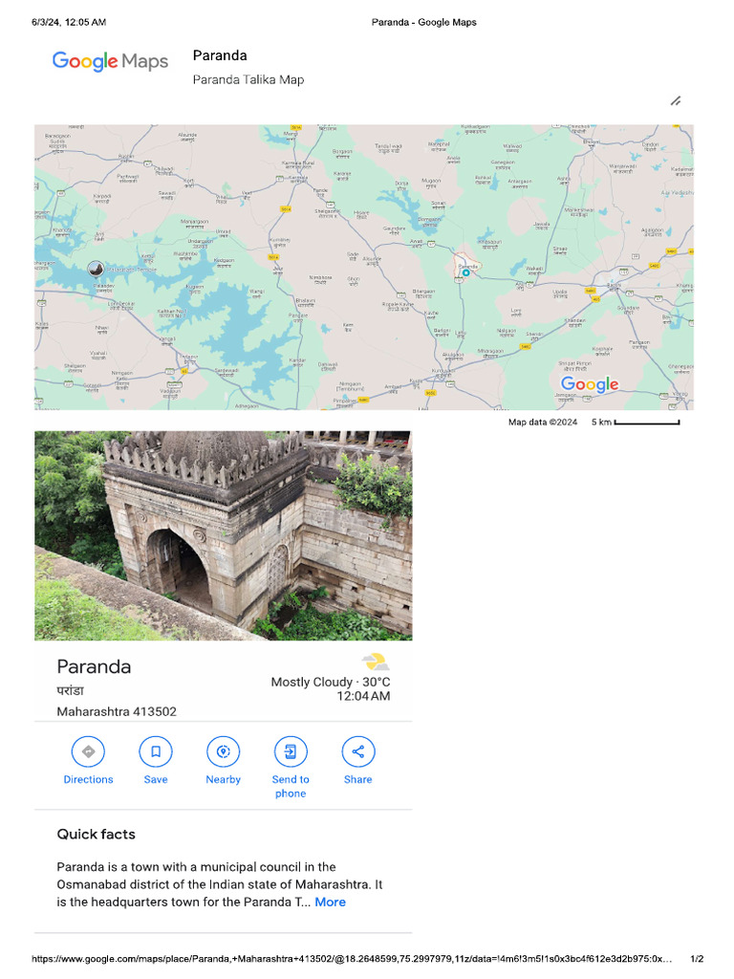Save Paranda with the bookmark icon
The image size is (734, 979).
[x=156, y=751]
